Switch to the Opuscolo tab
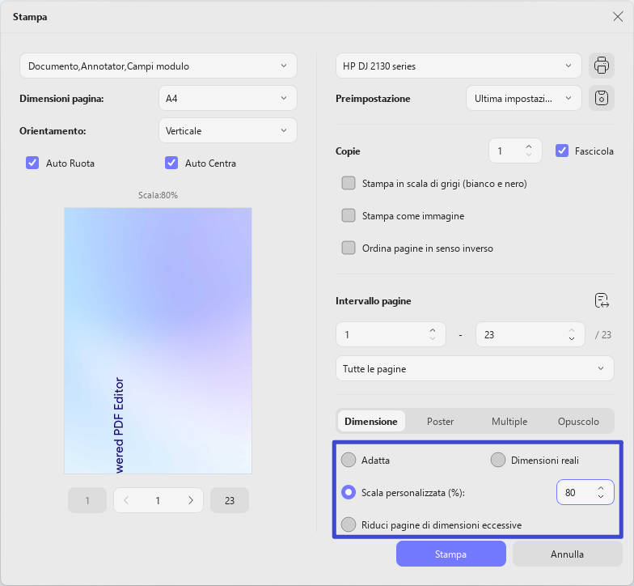 point(578,421)
